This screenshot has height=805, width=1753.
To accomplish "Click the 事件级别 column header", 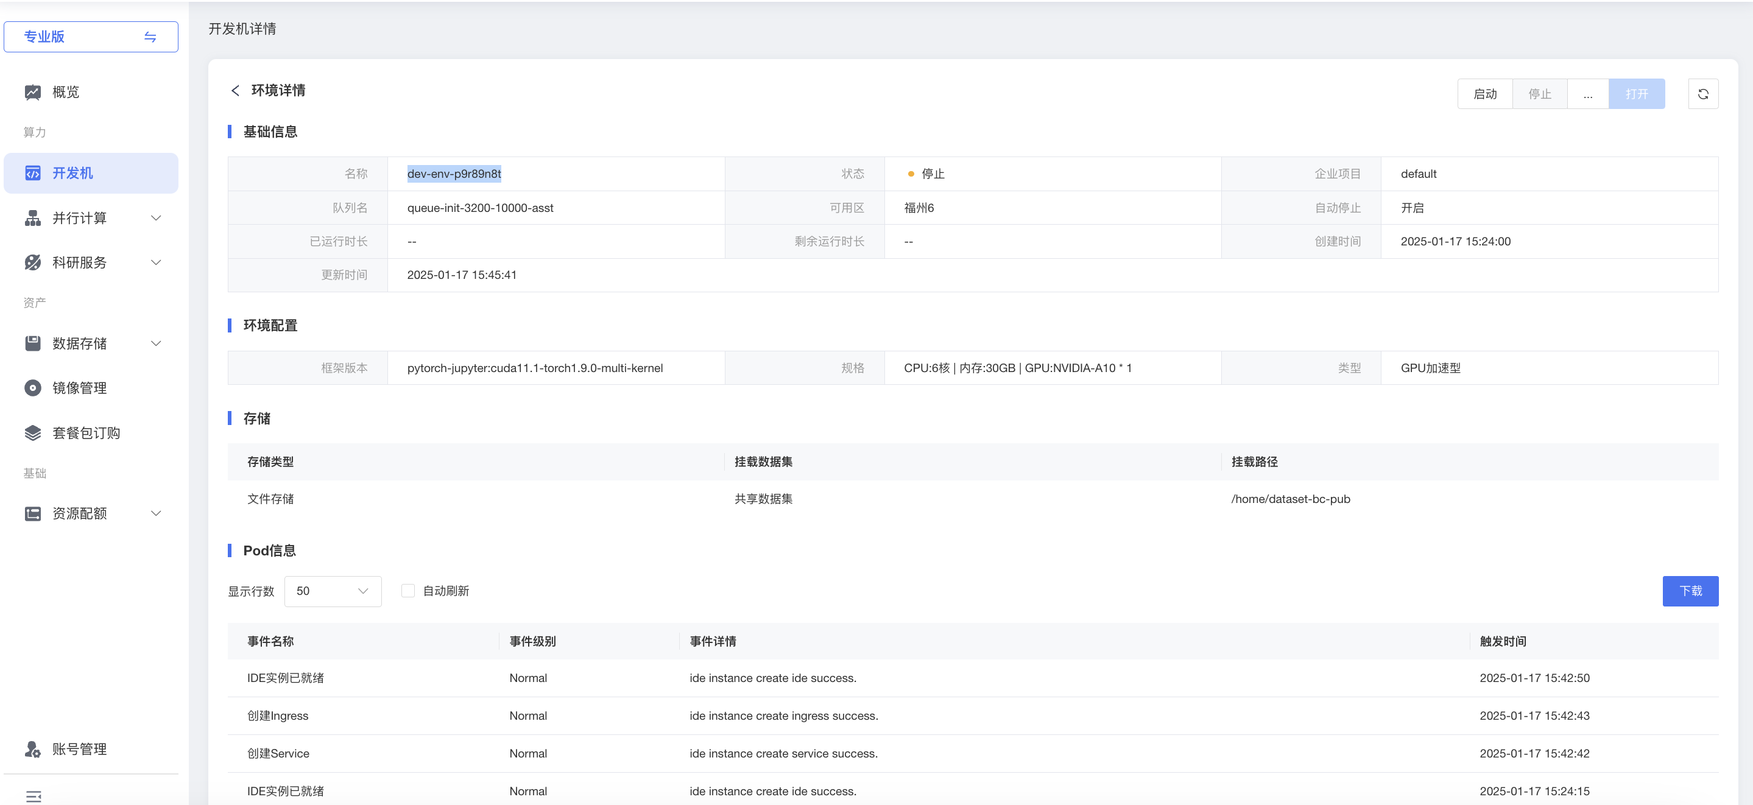I will (532, 641).
